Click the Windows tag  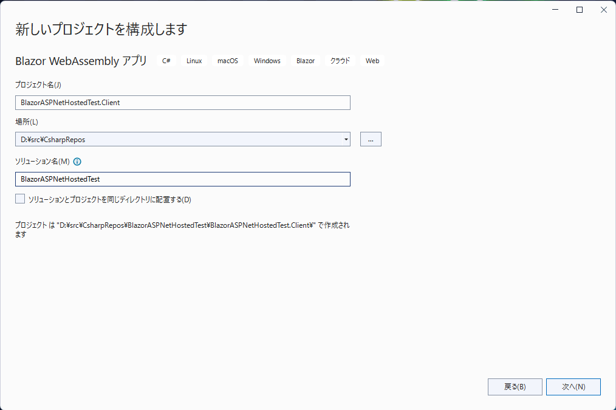coord(267,61)
